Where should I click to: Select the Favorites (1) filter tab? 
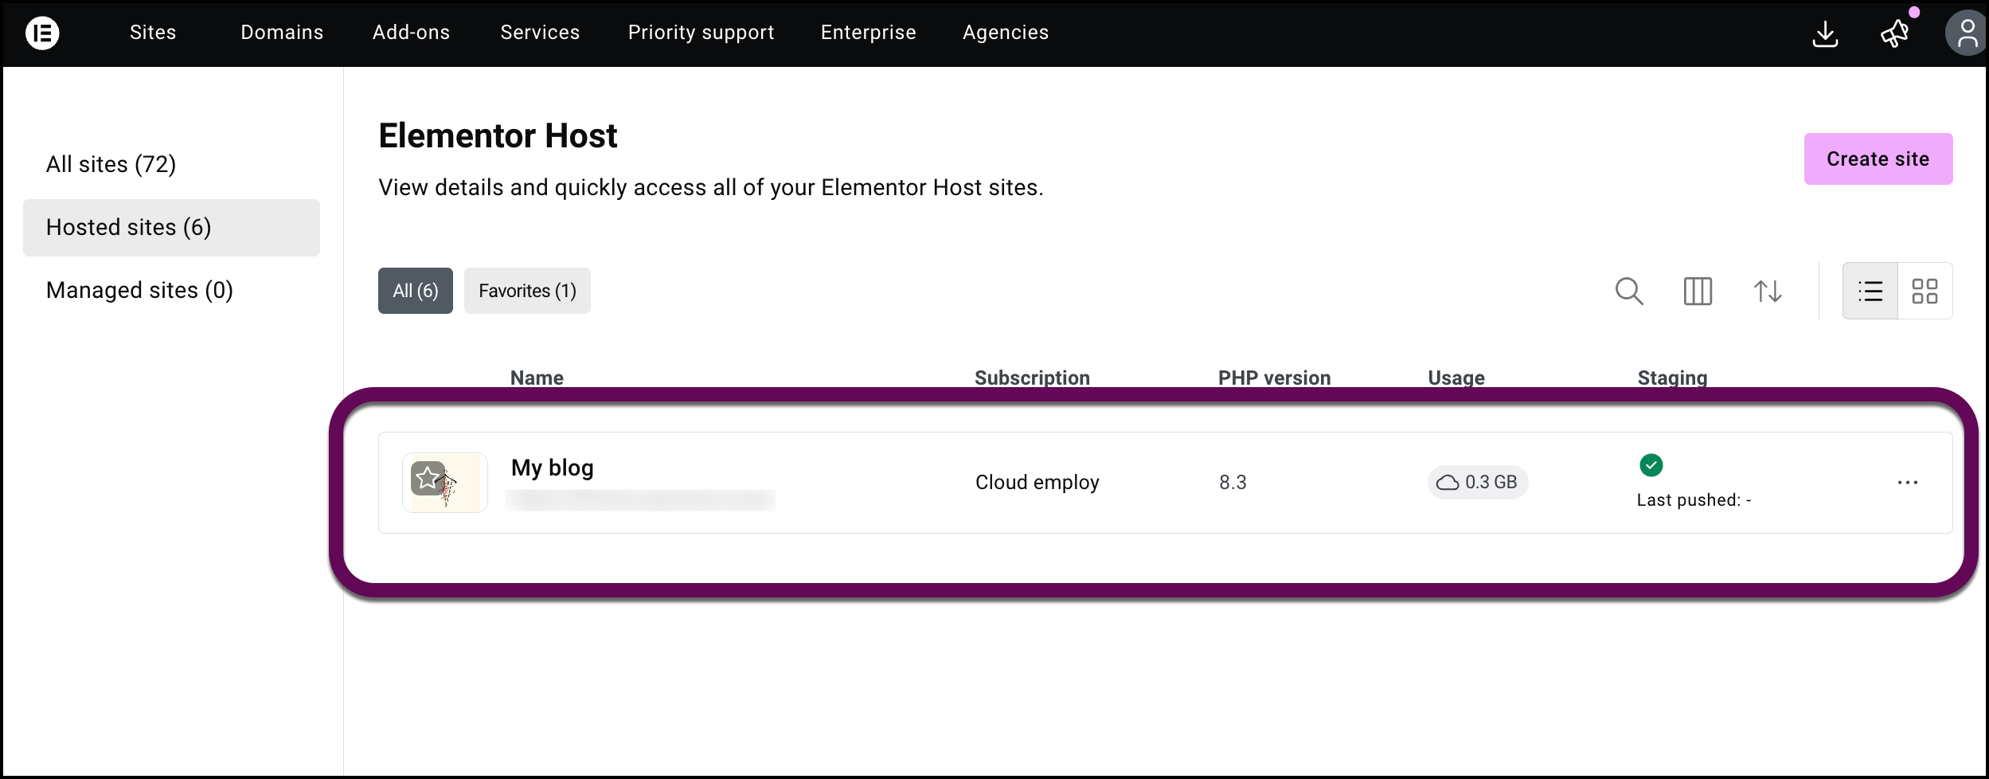point(527,291)
